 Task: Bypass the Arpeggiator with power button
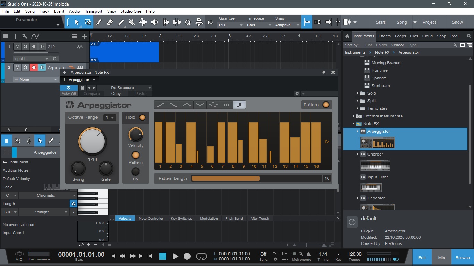68,88
